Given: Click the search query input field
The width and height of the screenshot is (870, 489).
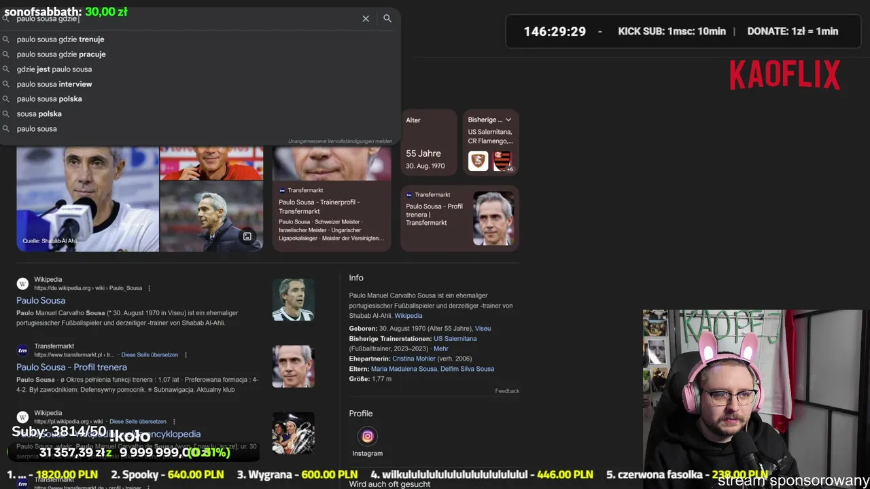Looking at the screenshot, I should (x=184, y=19).
